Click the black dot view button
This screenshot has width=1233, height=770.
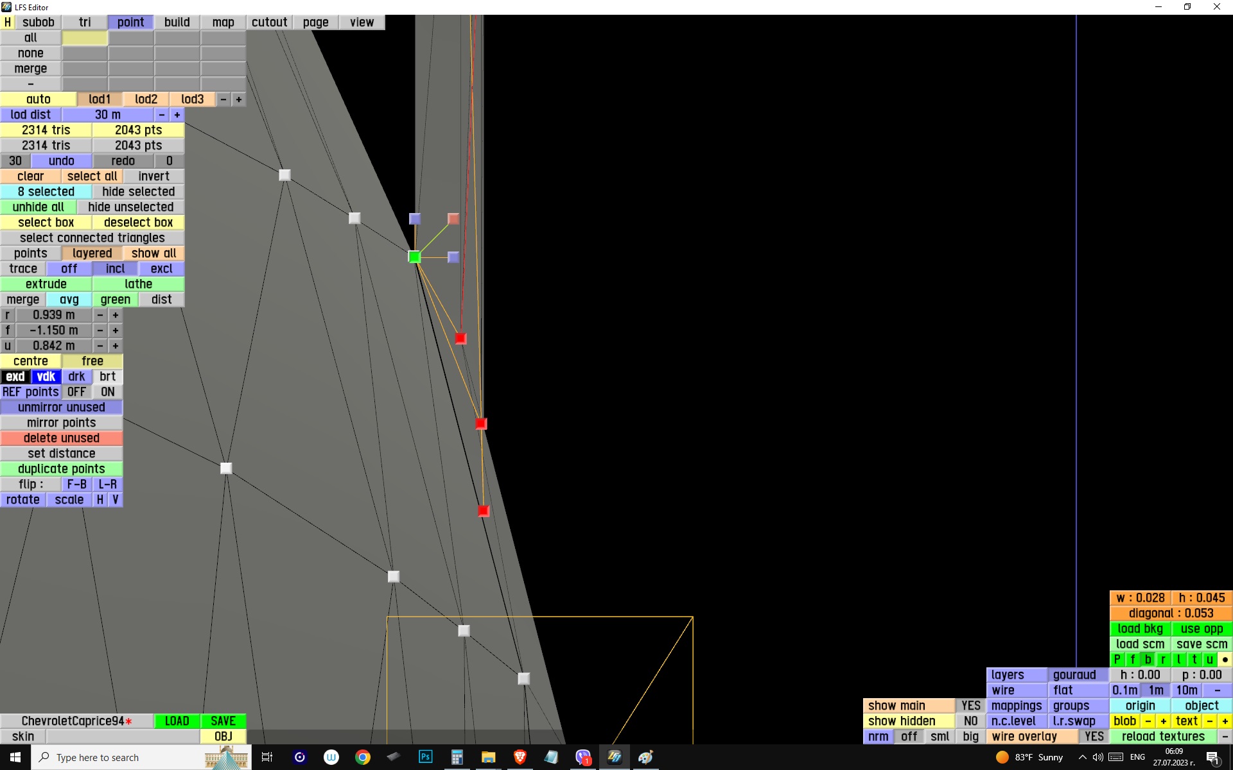pos(1225,660)
